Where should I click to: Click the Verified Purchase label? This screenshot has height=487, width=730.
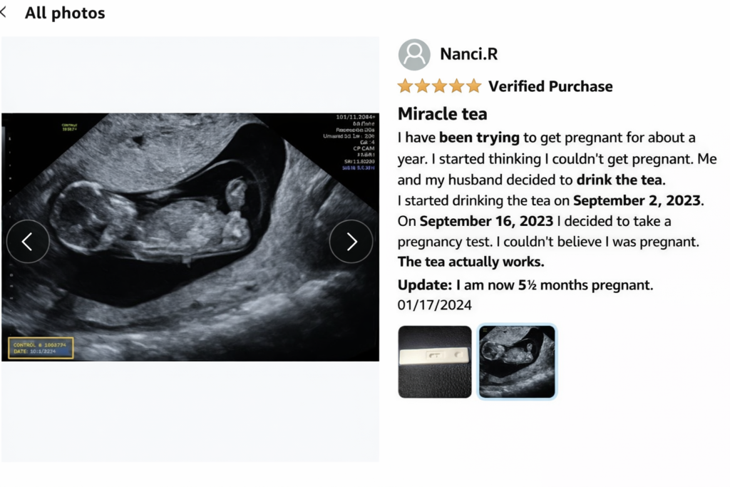click(550, 86)
